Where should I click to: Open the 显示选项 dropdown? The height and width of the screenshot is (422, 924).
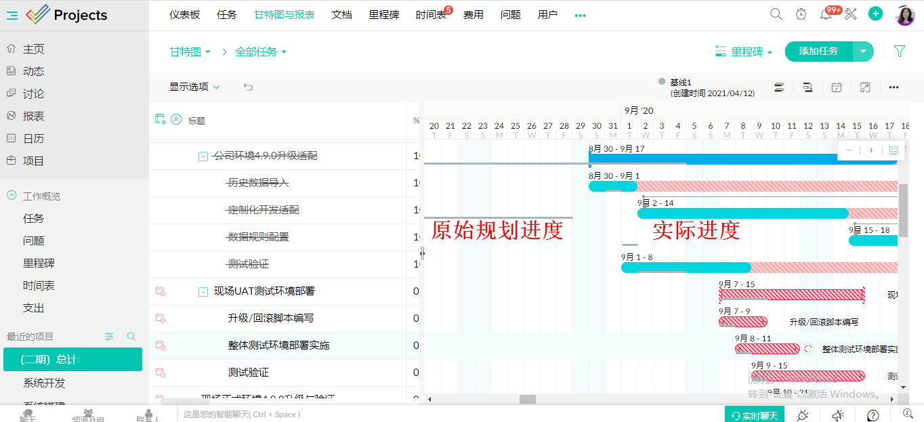[194, 87]
